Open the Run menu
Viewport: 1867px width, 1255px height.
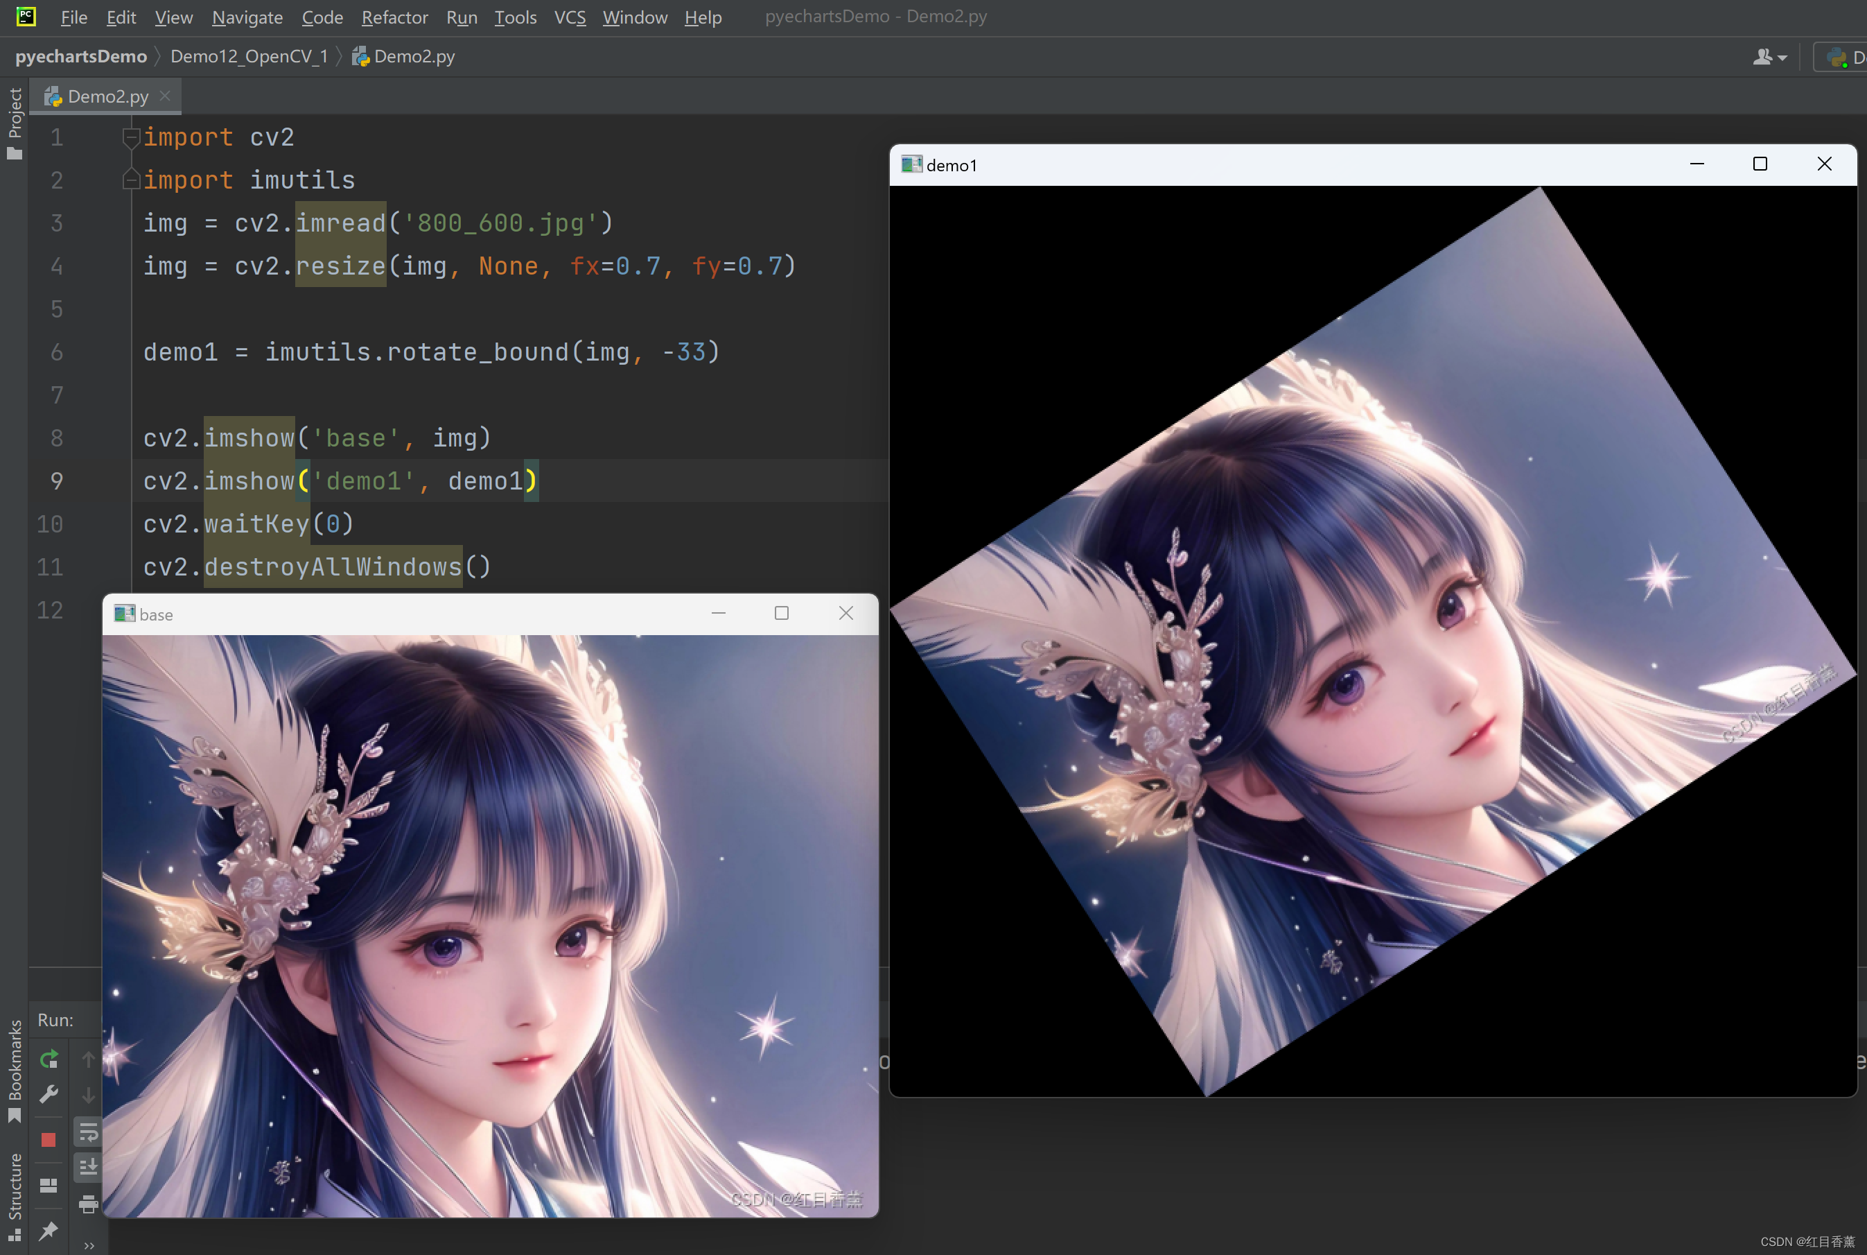coord(462,17)
